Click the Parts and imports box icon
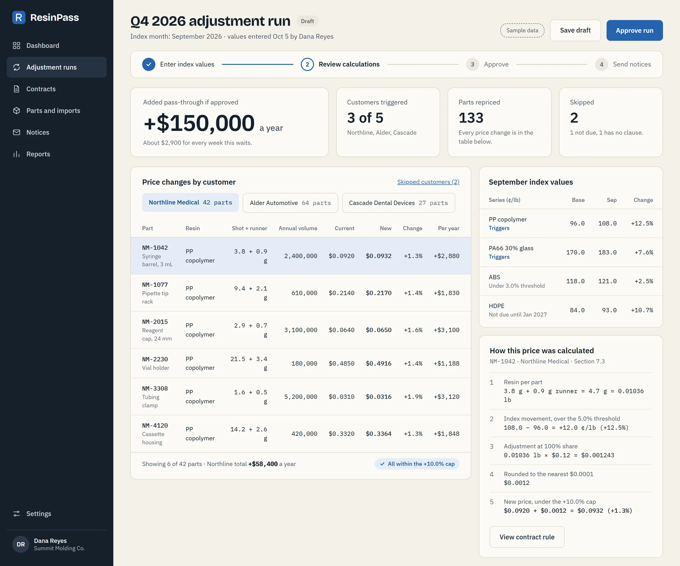Screen dimensions: 680x566 (16, 111)
